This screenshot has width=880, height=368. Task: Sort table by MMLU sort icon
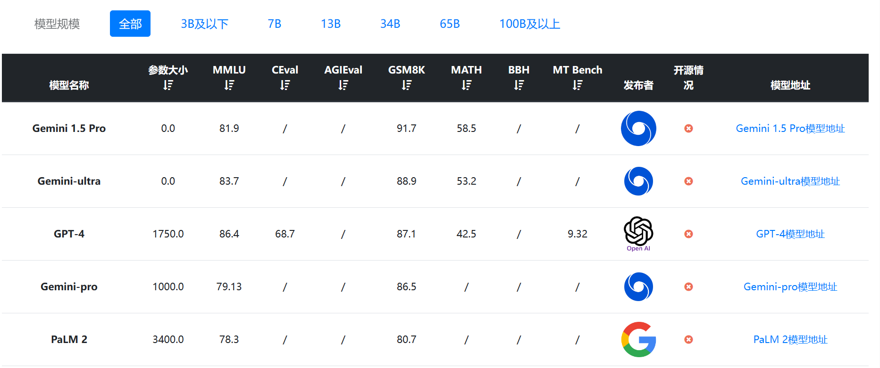click(x=229, y=85)
